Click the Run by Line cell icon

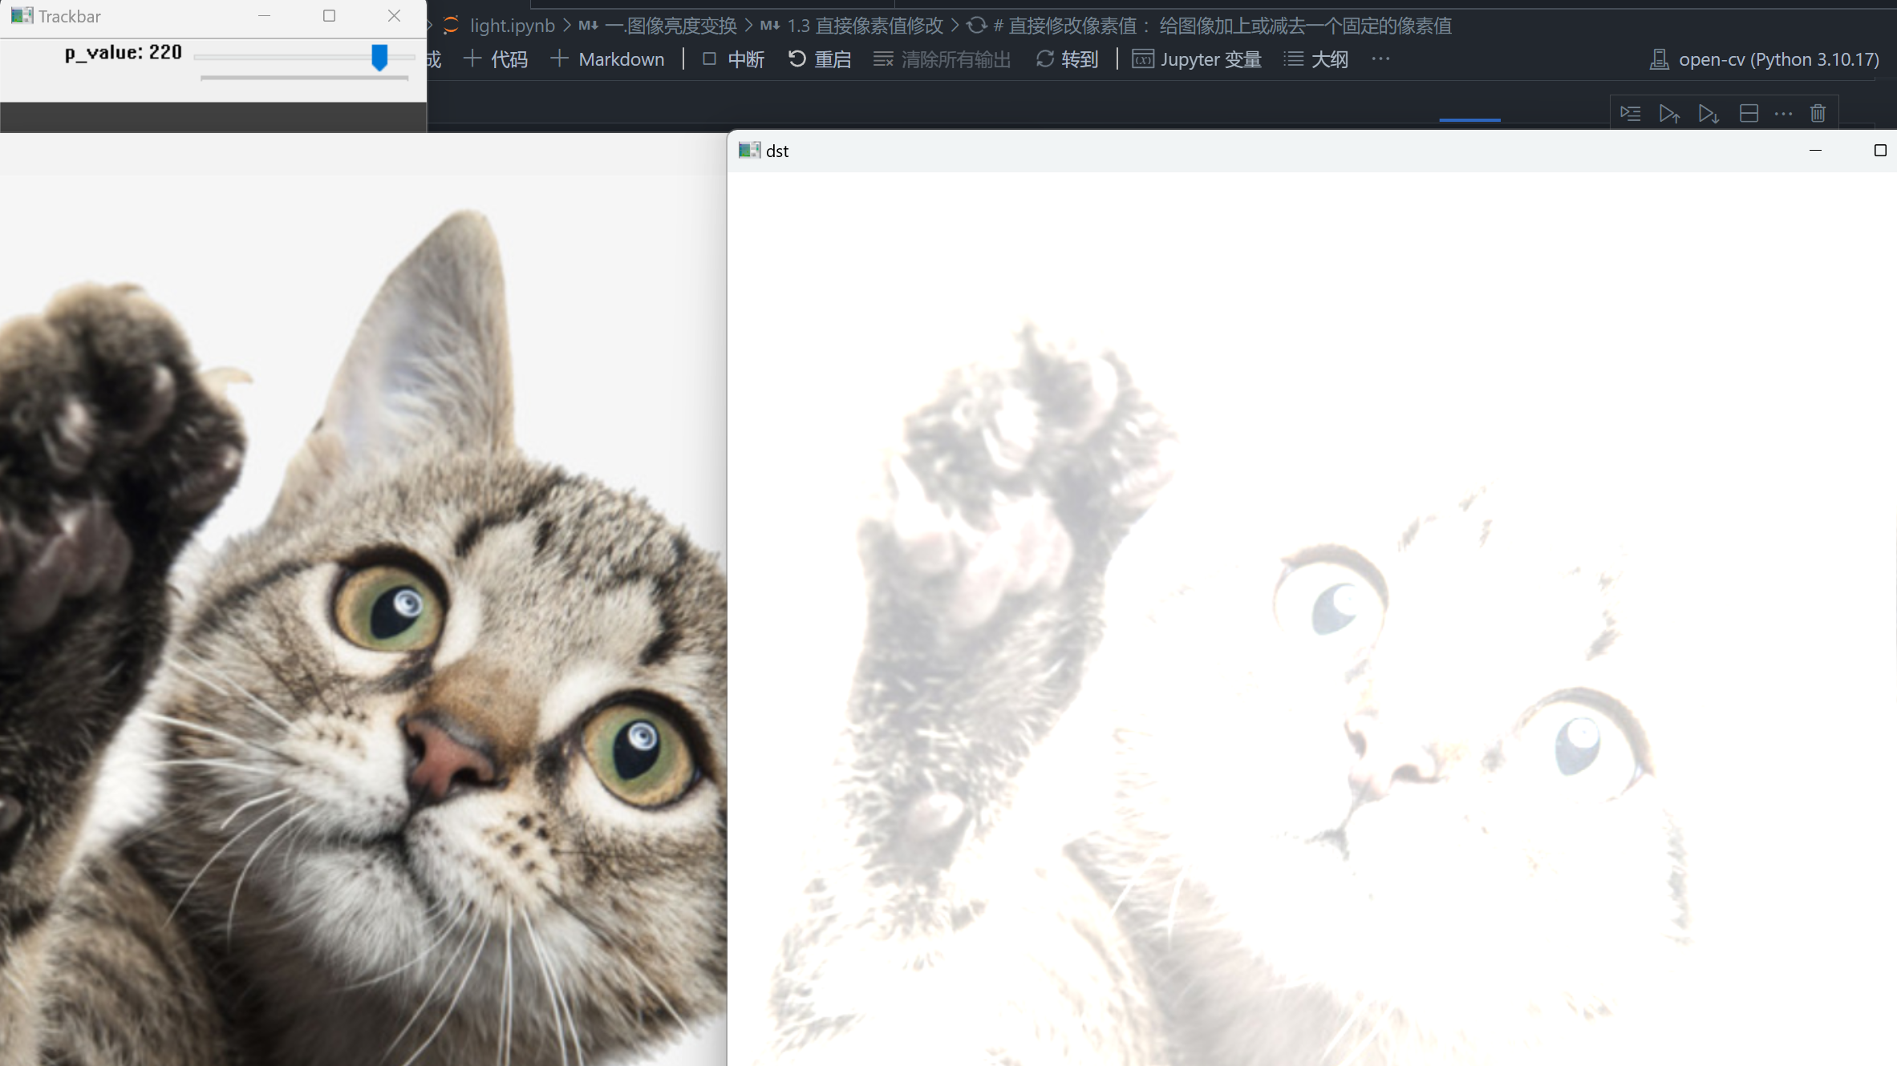point(1630,113)
